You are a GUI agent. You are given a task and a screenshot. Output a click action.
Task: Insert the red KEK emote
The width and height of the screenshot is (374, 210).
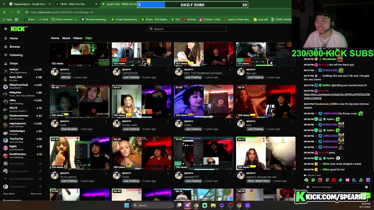pos(334,180)
